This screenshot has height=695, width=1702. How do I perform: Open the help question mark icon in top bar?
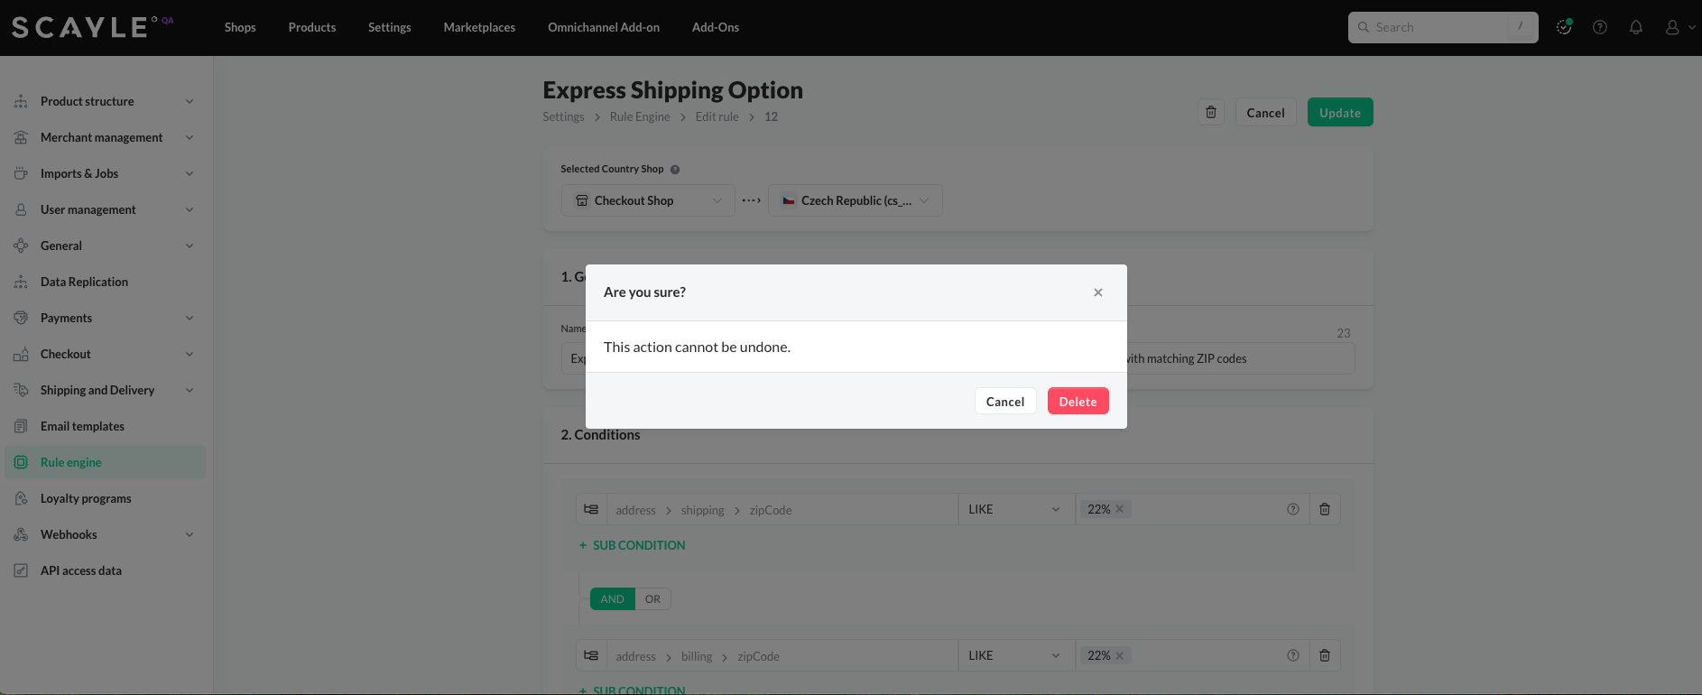coord(1599,28)
